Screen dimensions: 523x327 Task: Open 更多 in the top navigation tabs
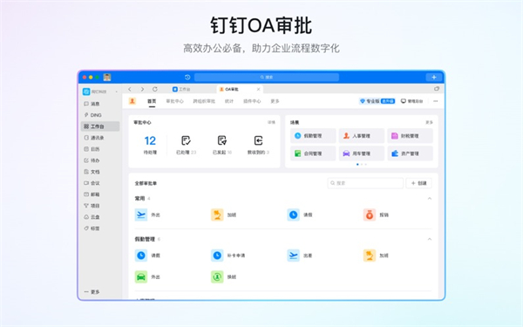tap(275, 101)
